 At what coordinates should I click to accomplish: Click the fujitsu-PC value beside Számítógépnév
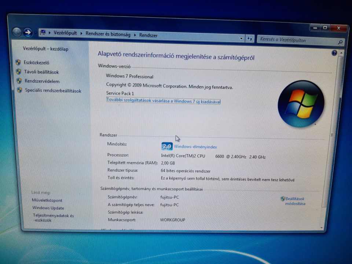pos(169,197)
